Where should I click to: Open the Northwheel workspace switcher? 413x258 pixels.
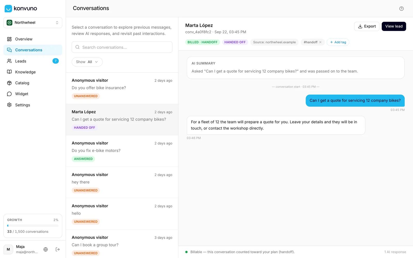(33, 22)
